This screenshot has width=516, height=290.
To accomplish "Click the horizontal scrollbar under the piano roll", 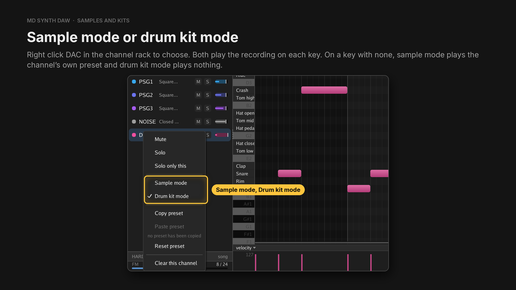I will (x=321, y=243).
